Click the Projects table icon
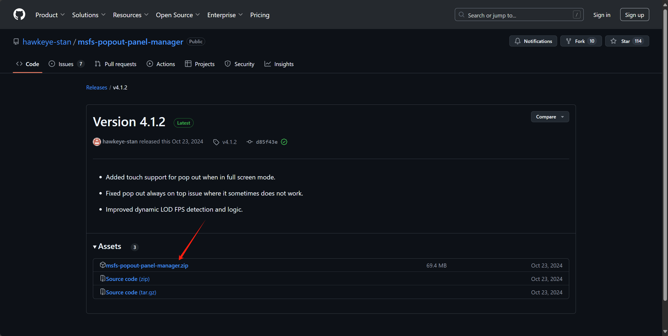This screenshot has height=336, width=668. pos(188,64)
